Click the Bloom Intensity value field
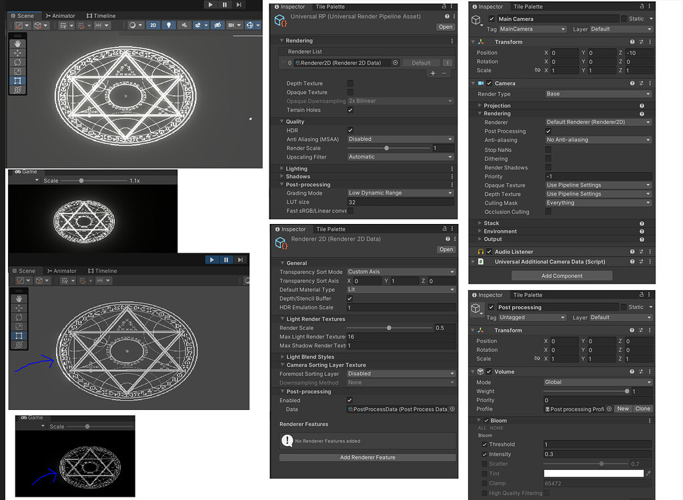 (x=597, y=454)
